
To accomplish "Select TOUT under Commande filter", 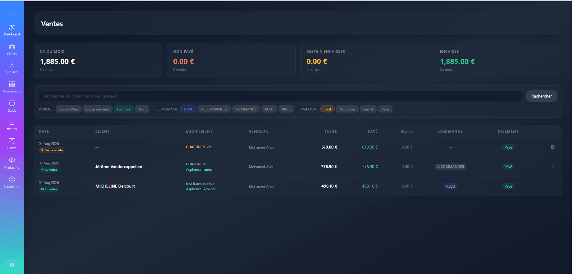I will [x=188, y=109].
